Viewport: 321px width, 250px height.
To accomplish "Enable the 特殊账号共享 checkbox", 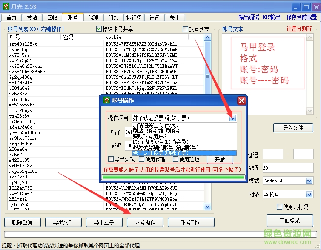I will (99, 29).
